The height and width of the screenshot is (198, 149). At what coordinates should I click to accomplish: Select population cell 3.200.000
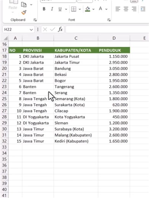coord(114,129)
